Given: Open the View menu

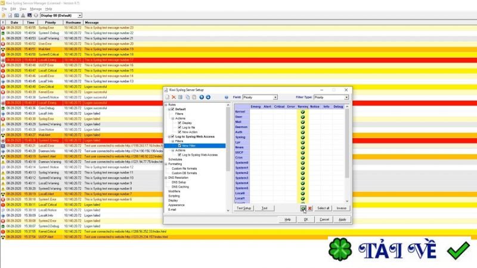Looking at the screenshot, I should tap(23, 9).
